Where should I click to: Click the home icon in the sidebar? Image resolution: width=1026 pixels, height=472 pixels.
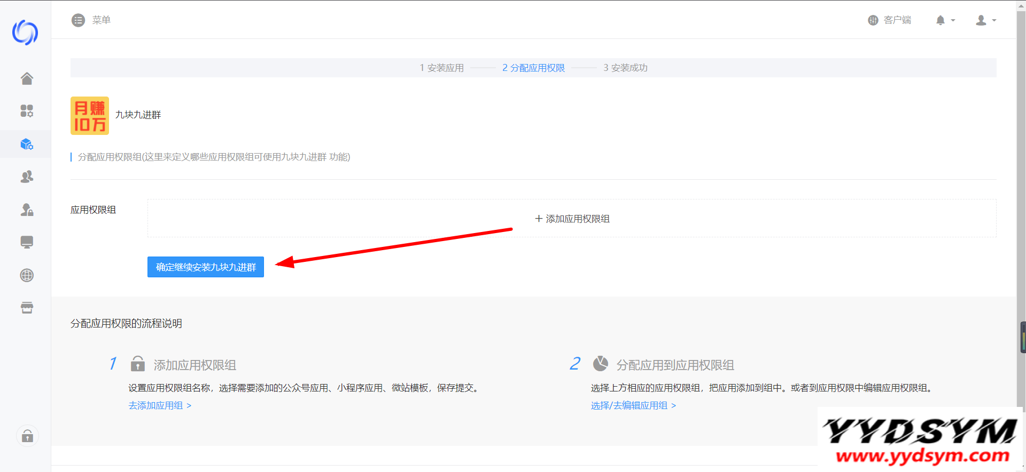(27, 78)
